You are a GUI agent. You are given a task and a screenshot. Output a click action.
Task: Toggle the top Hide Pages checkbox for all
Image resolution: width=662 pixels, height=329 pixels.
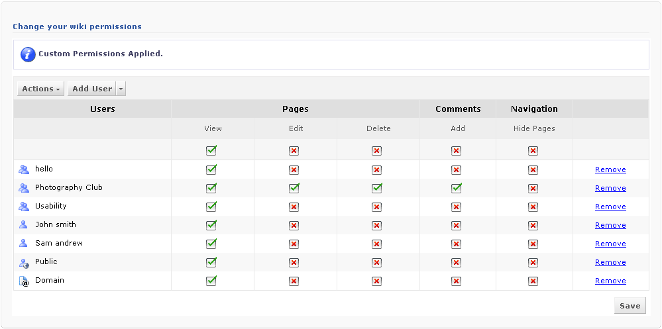[x=533, y=151]
